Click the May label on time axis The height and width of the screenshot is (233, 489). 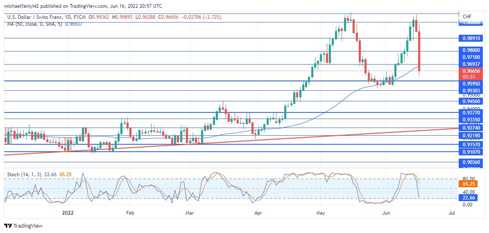pos(321,213)
